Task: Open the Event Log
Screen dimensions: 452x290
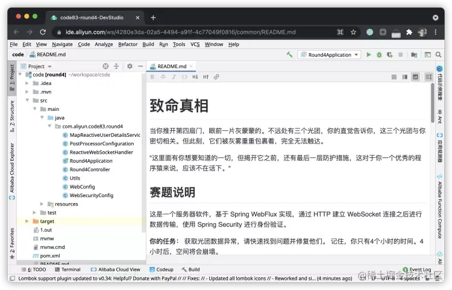Action: click(x=417, y=270)
